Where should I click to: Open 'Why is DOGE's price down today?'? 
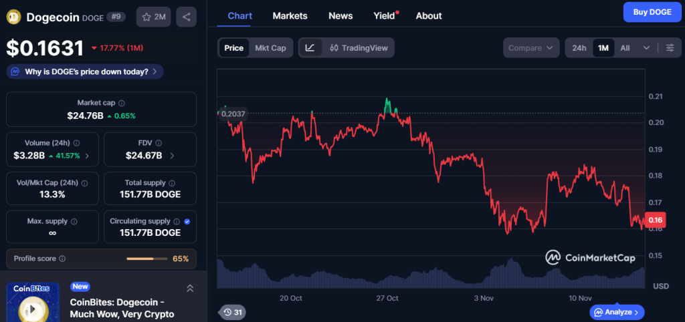coord(85,71)
